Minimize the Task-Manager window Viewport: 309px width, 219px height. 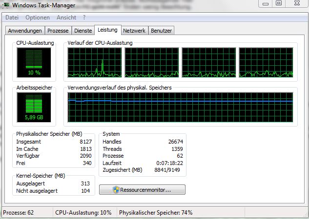(266, 3)
